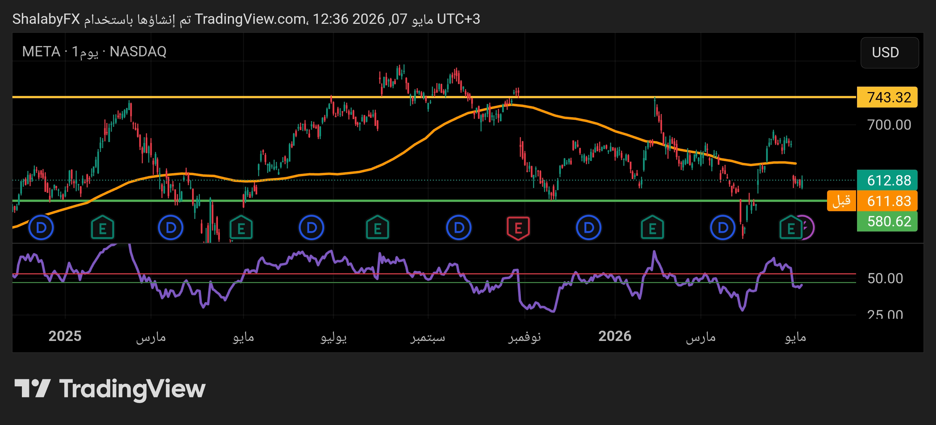This screenshot has width=936, height=425.
Task: Select the green 580.62 price label
Action: [887, 221]
